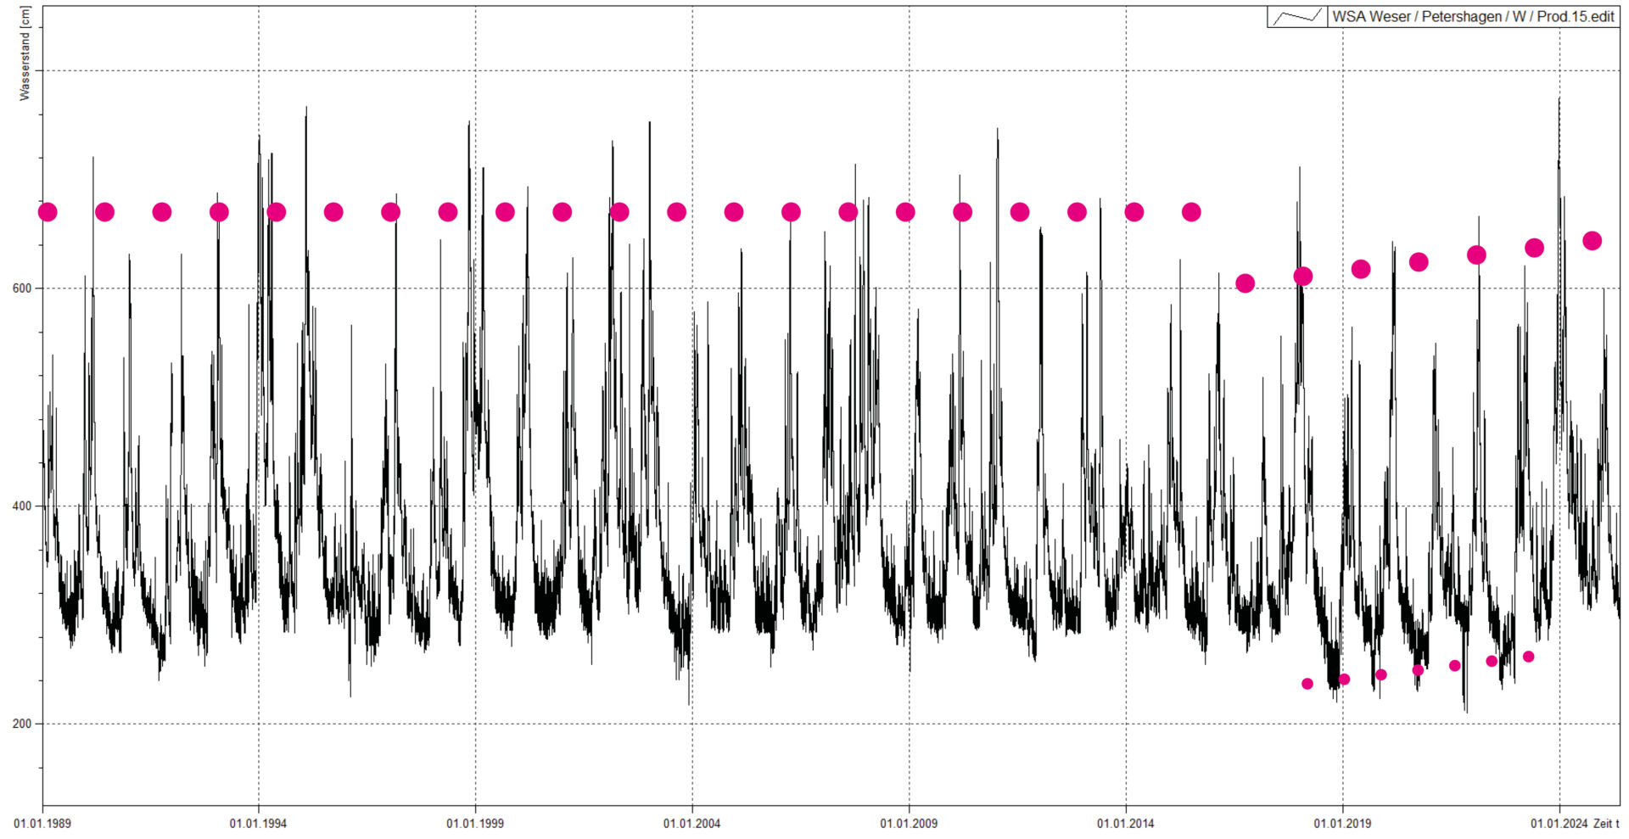The image size is (1629, 839).
Task: Choose the 01.01.2024 date tick label
Action: tap(1559, 824)
